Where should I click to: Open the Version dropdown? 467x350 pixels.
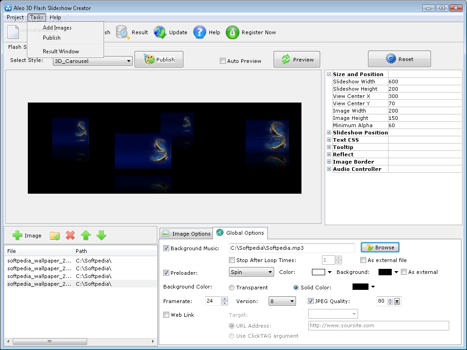[282, 301]
